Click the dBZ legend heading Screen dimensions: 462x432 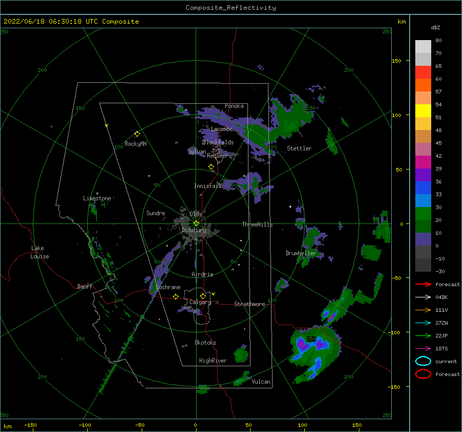pyautogui.click(x=435, y=27)
